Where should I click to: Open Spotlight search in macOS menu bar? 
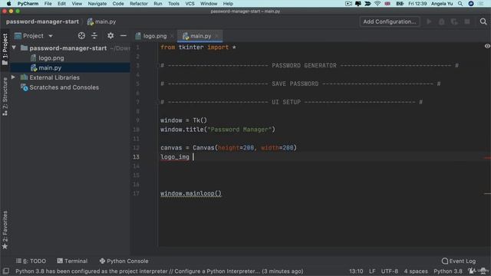coord(460,4)
